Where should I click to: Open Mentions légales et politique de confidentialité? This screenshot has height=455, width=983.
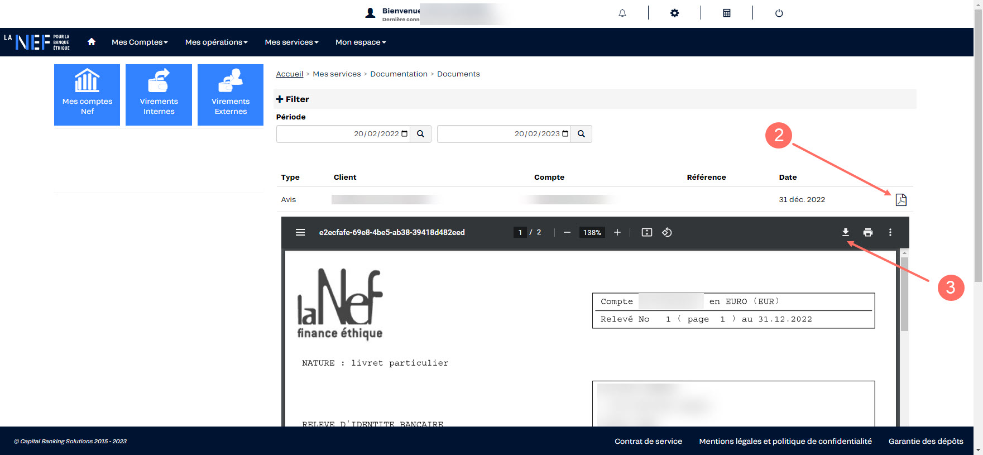click(x=785, y=441)
